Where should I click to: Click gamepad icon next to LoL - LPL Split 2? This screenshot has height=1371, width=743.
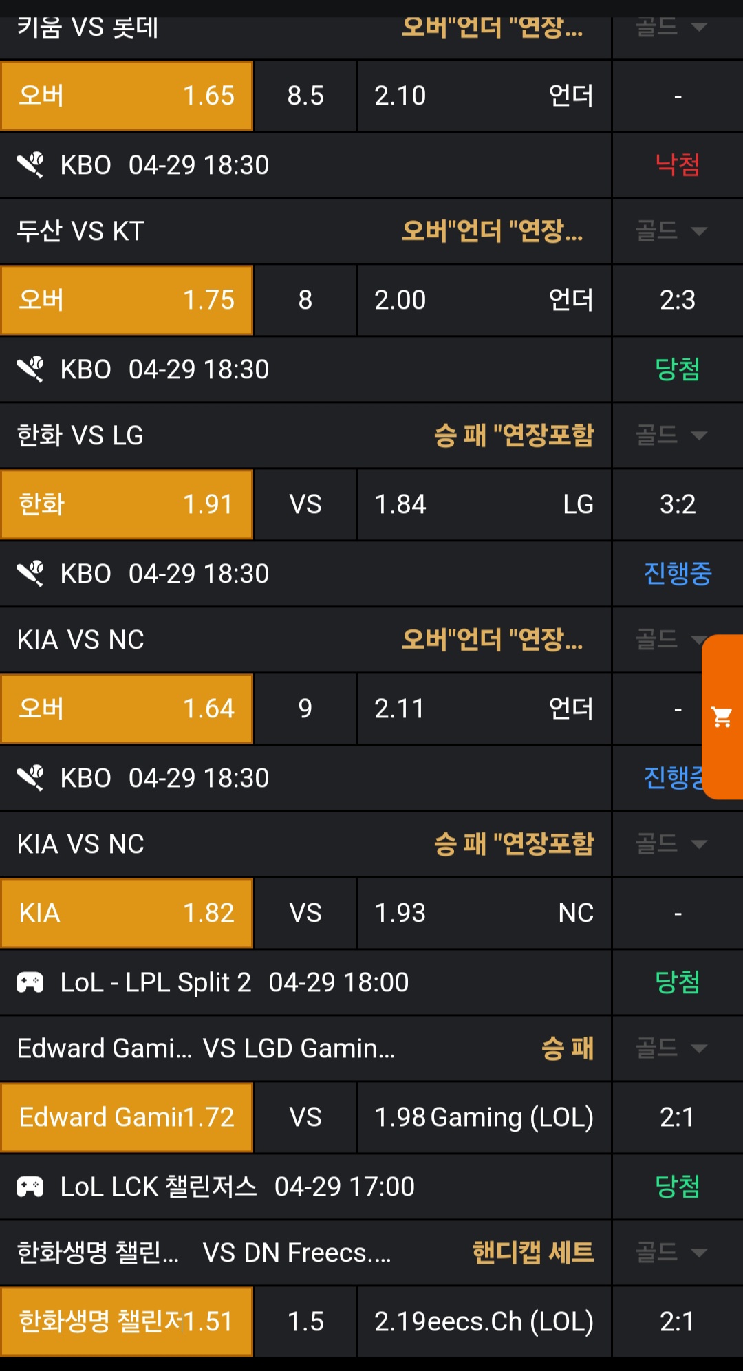point(30,982)
